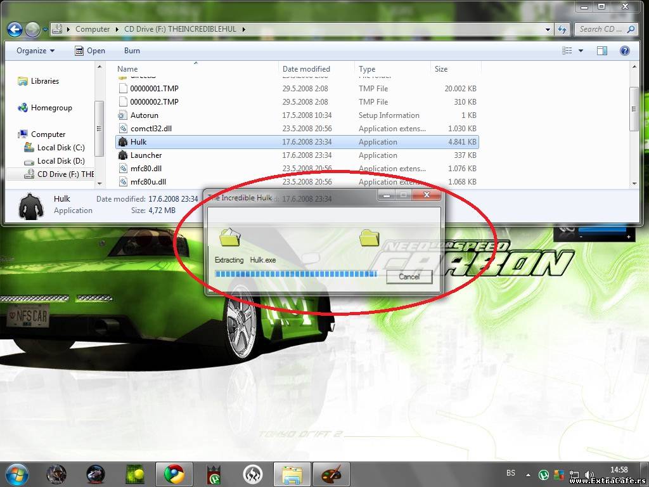Cancel the Hulk.exe extraction
The width and height of the screenshot is (649, 487).
409,276
